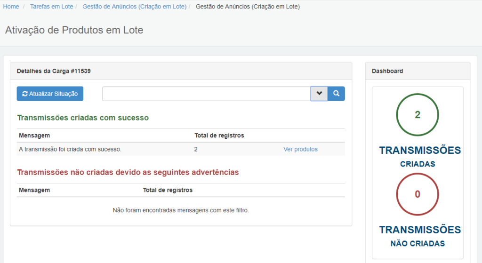Click 'Transmissões criadas com sucesso' heading
482x263 pixels.
click(x=83, y=118)
